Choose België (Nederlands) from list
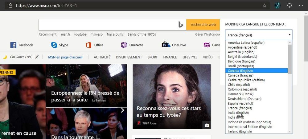 pyautogui.click(x=257, y=57)
